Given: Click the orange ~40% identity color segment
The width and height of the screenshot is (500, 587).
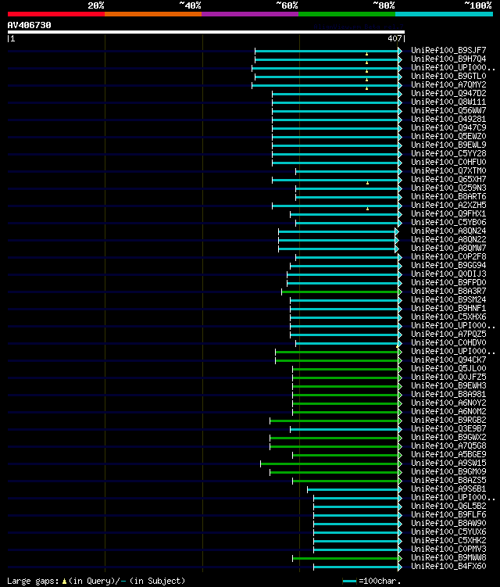Looking at the screenshot, I should [153, 14].
